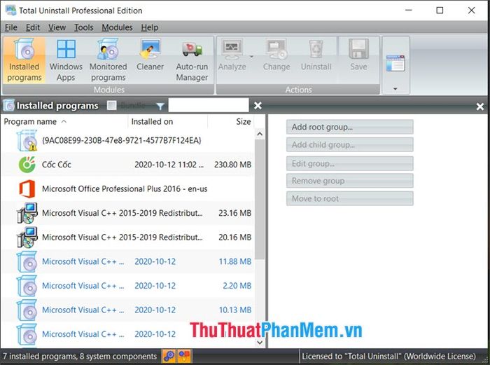
Task: Click the program list scroll down arrow
Action: [x=260, y=342]
